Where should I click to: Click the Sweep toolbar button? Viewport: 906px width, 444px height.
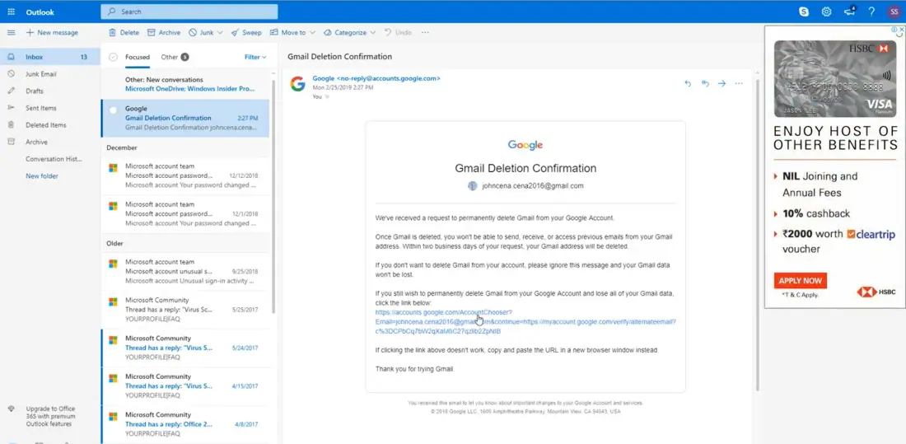pos(246,32)
